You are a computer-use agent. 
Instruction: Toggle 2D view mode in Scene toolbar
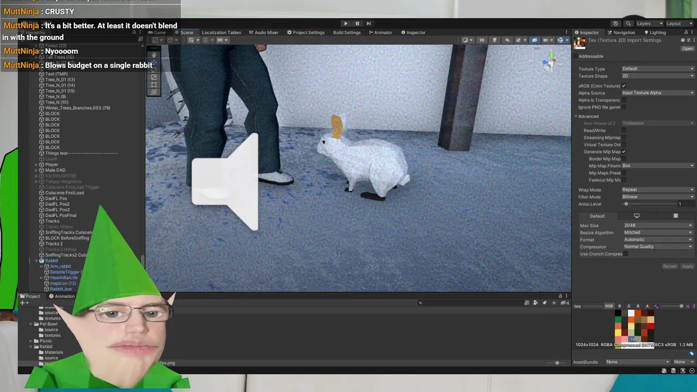(x=481, y=40)
